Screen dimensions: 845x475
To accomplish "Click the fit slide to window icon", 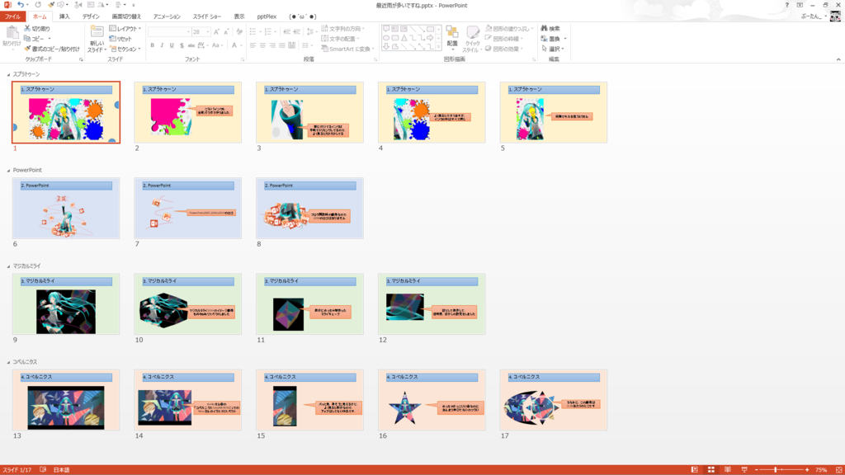I will pos(838,470).
